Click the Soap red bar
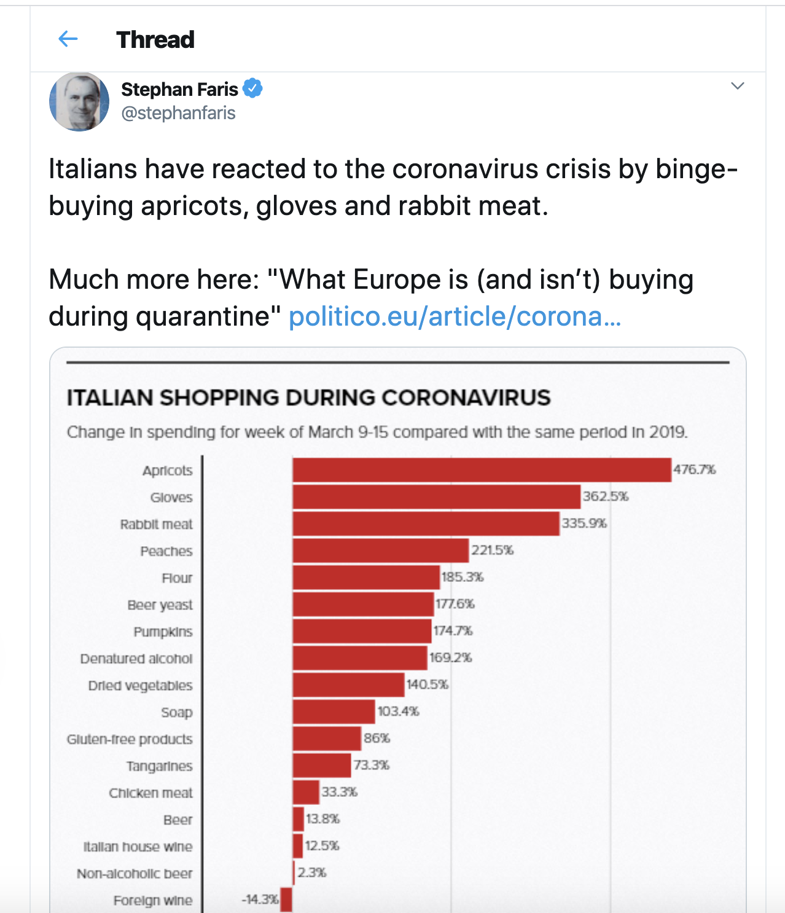The height and width of the screenshot is (913, 785). click(334, 711)
